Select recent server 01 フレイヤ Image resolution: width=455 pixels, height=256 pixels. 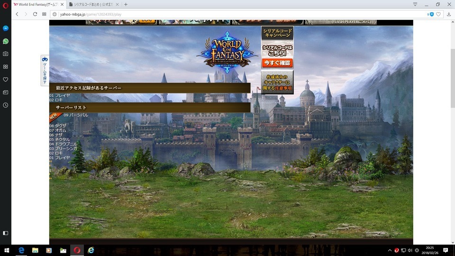tap(60, 95)
